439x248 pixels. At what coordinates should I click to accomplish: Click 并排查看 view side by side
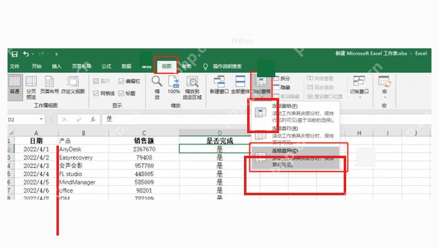(320, 78)
